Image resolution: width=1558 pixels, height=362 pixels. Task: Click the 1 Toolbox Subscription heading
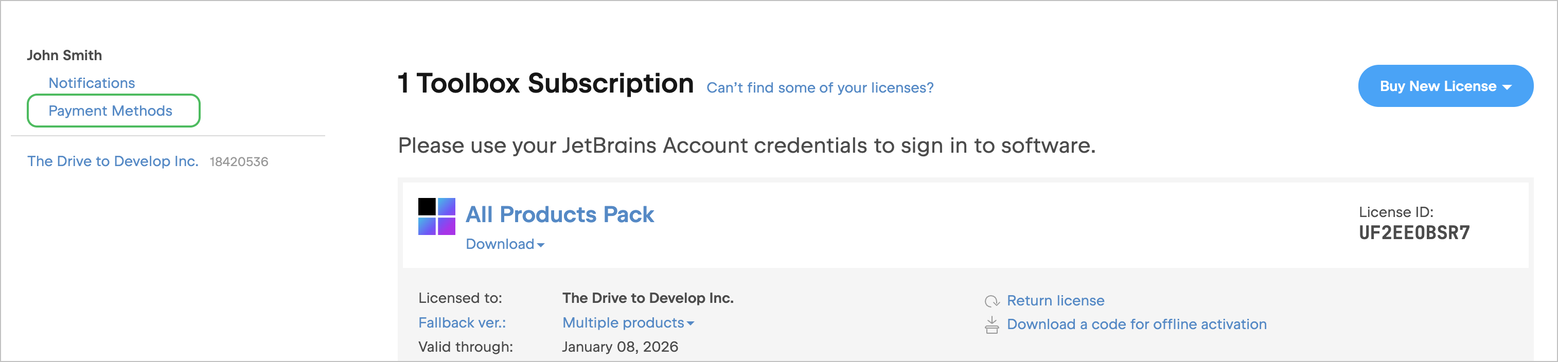(545, 83)
